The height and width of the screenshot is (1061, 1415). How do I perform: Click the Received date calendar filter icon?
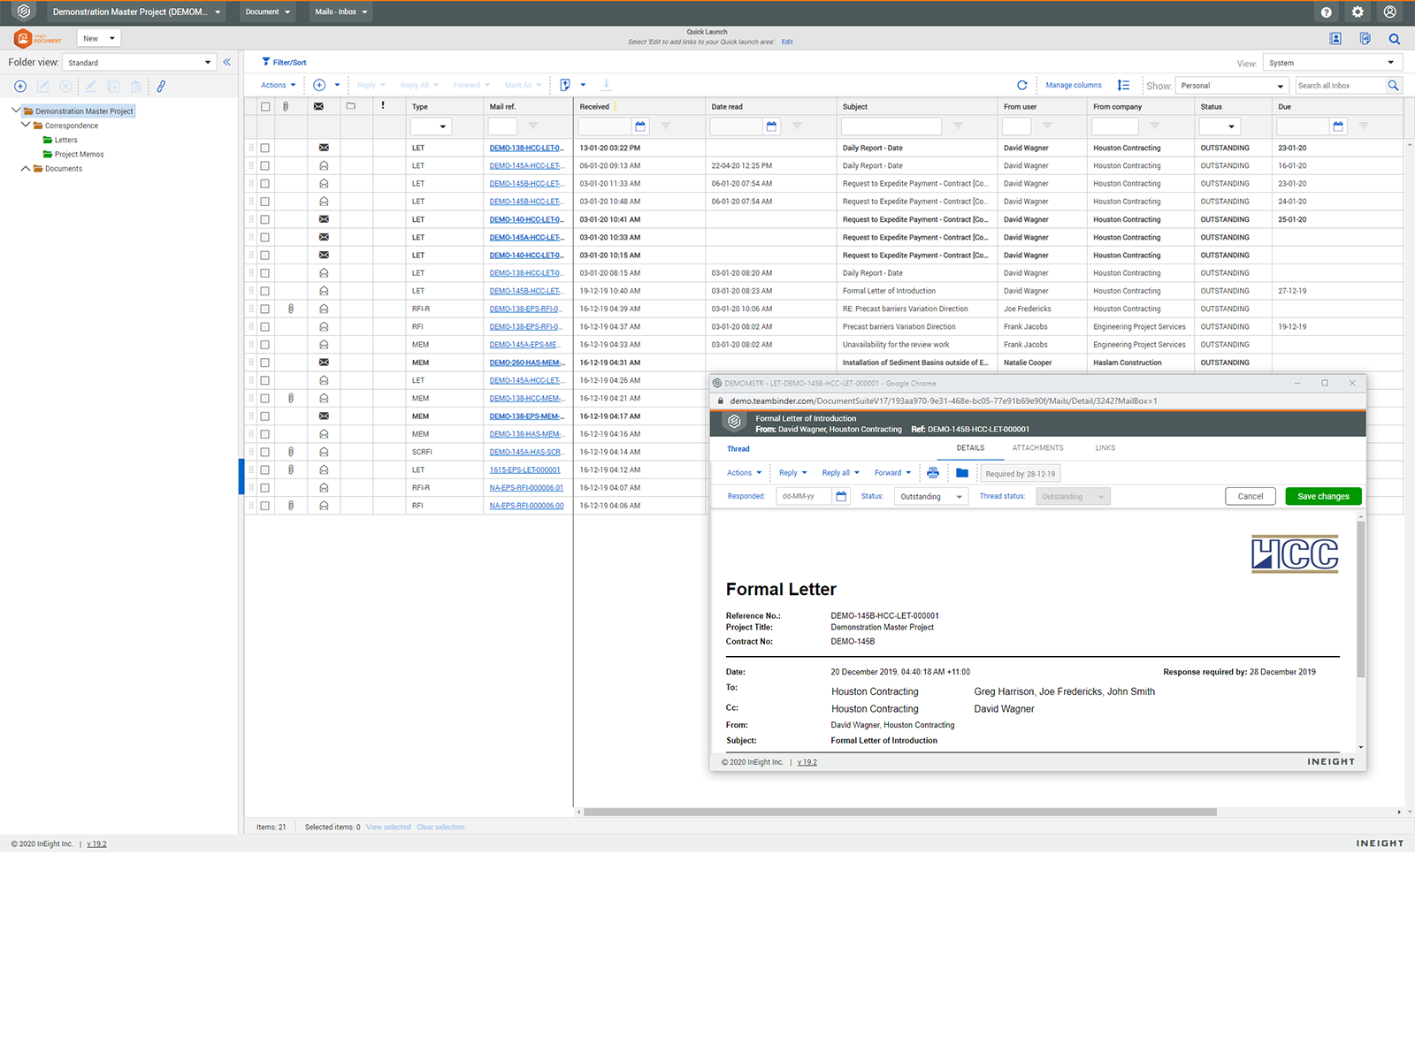640,126
